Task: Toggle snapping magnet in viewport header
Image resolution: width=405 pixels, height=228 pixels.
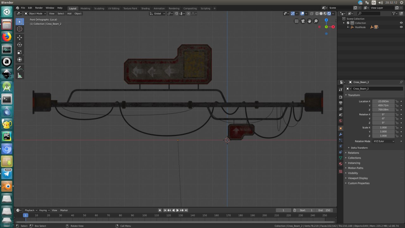Action: [x=177, y=13]
